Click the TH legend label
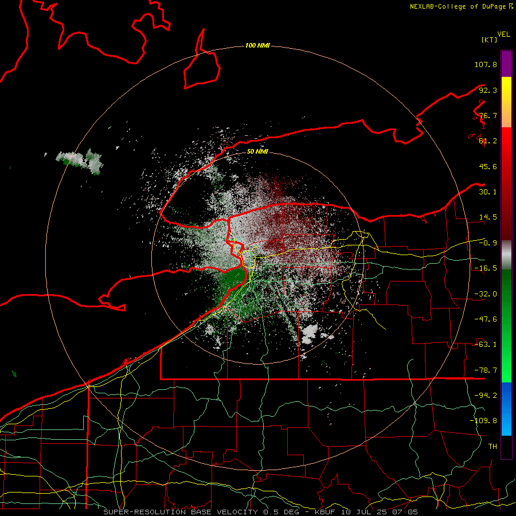 coord(492,447)
